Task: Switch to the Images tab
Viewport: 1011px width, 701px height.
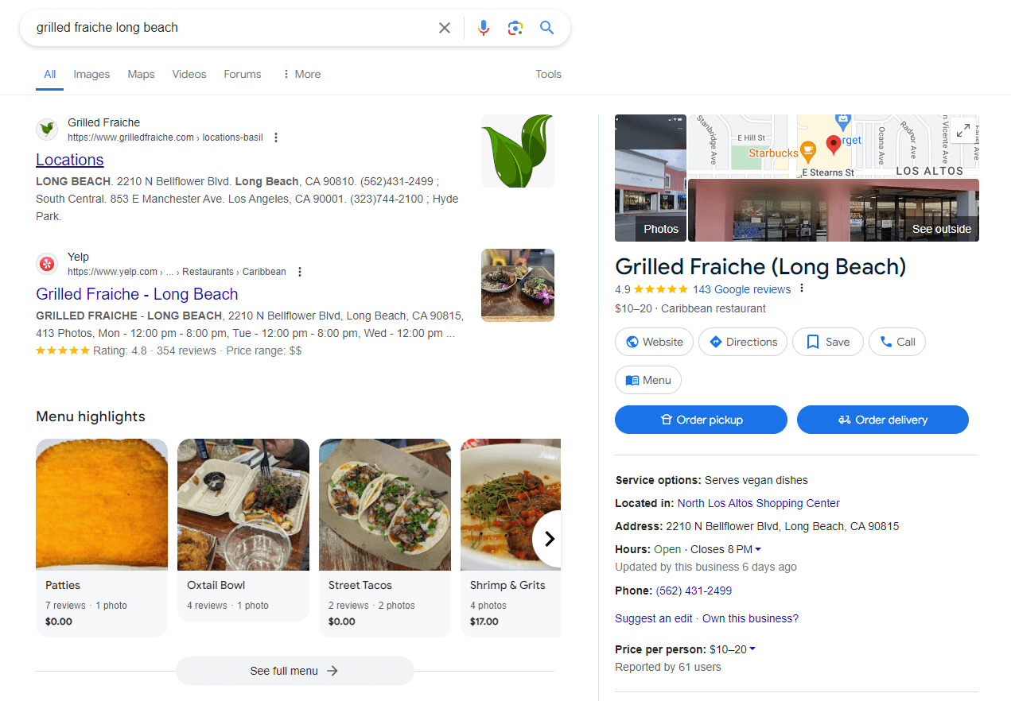Action: 91,74
